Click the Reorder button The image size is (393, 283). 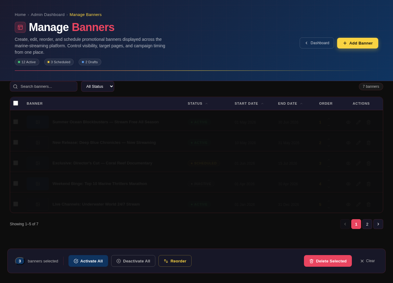pyautogui.click(x=175, y=261)
